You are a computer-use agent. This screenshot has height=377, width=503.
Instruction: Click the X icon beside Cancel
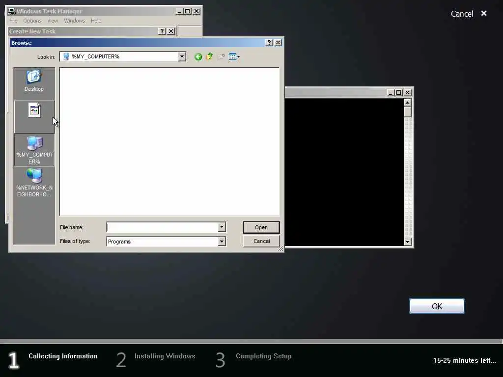(x=484, y=13)
